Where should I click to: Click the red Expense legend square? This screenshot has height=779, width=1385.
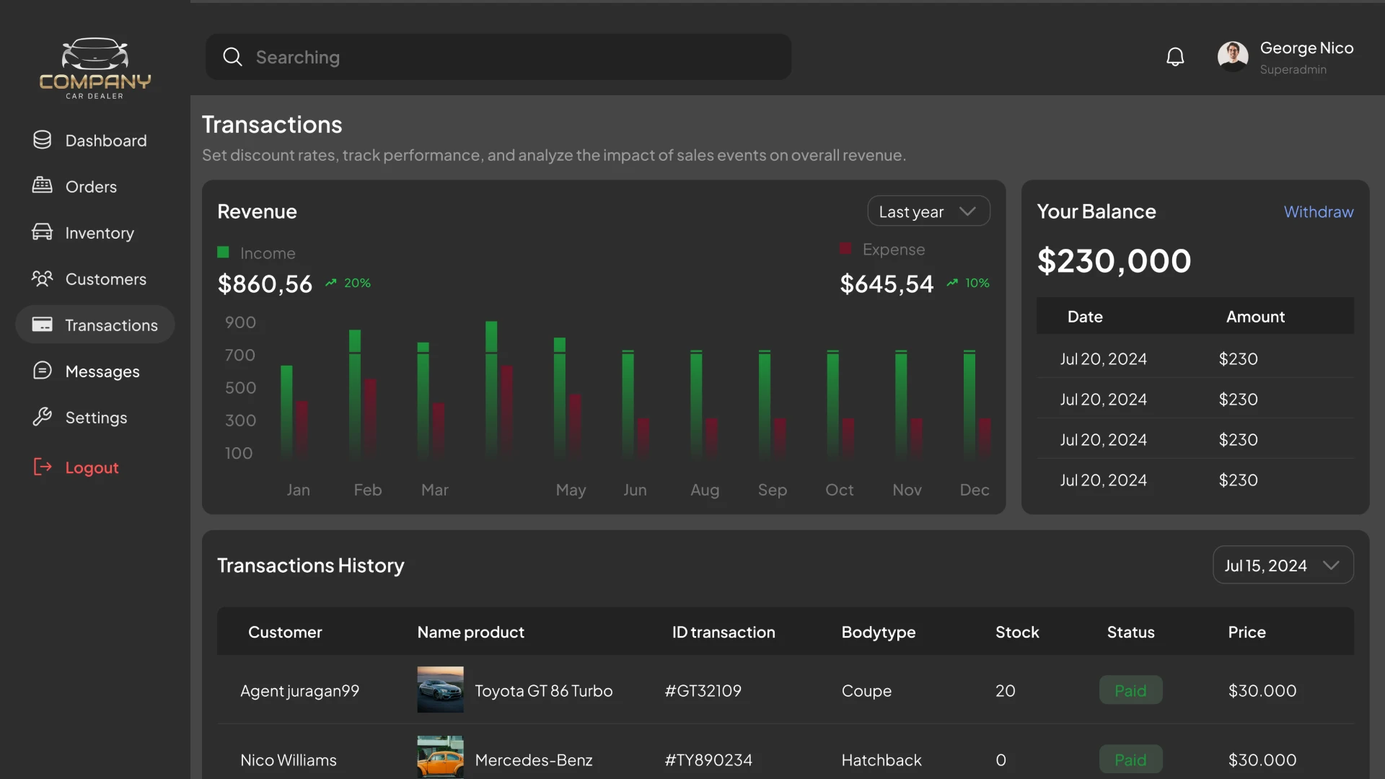(845, 248)
